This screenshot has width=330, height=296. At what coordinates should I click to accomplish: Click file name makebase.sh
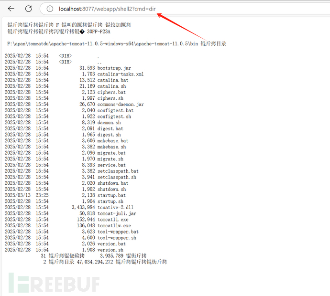click(x=111, y=147)
